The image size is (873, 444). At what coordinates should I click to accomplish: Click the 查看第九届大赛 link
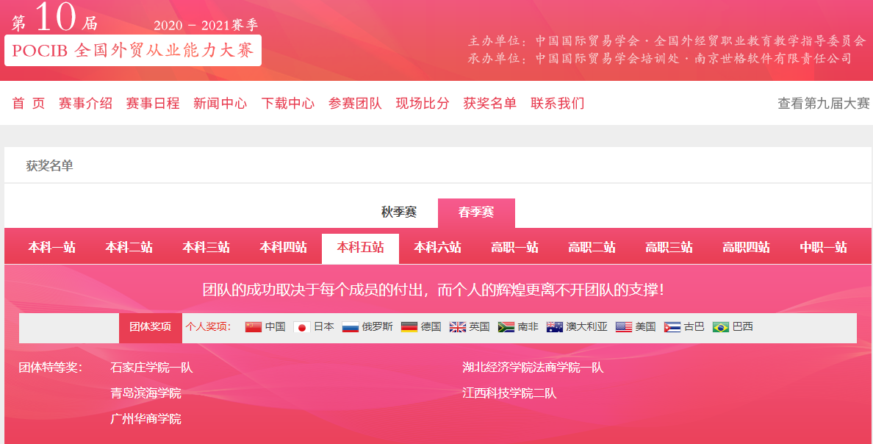click(x=823, y=104)
